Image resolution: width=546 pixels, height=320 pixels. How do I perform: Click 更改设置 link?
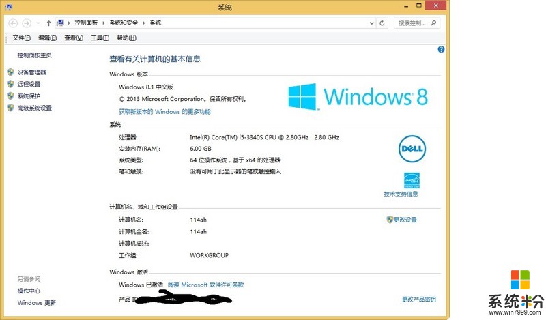point(405,220)
